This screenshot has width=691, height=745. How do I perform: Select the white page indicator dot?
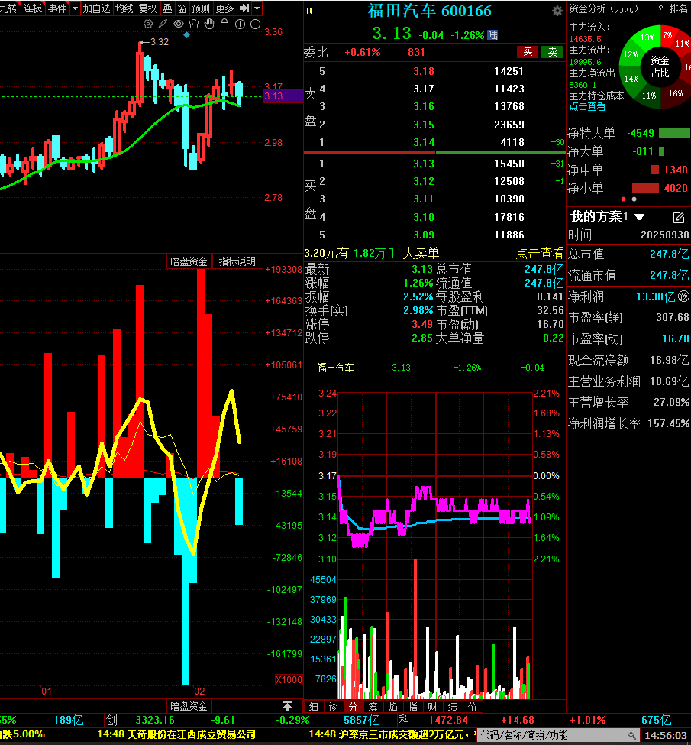(x=634, y=199)
